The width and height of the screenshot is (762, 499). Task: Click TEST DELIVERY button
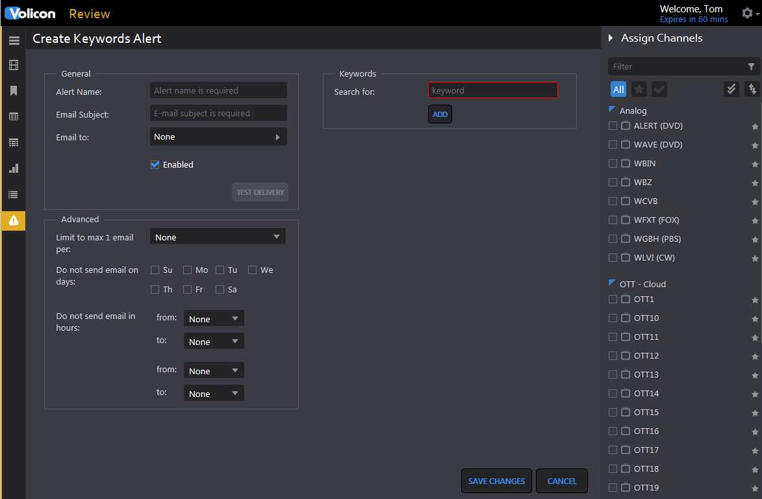[260, 192]
